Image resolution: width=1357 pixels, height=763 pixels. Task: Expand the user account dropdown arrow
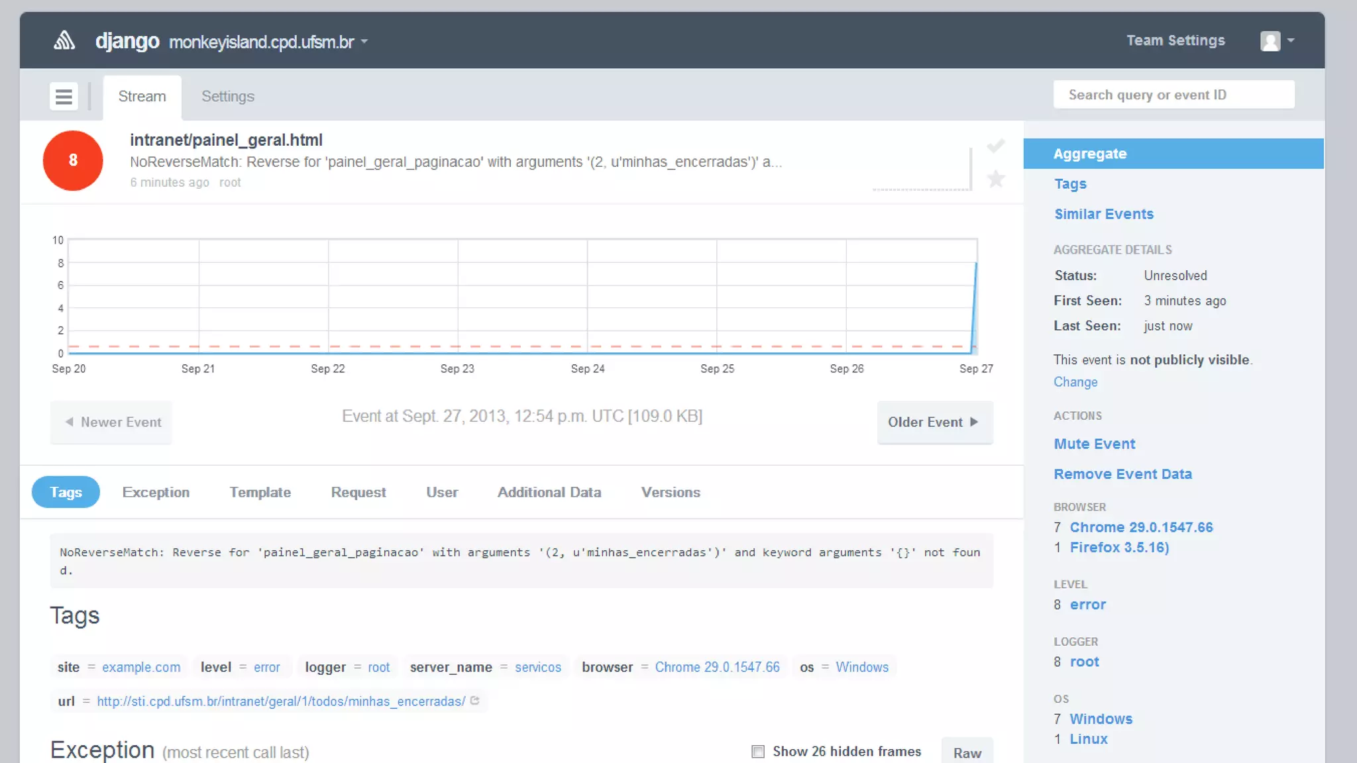tap(1291, 41)
